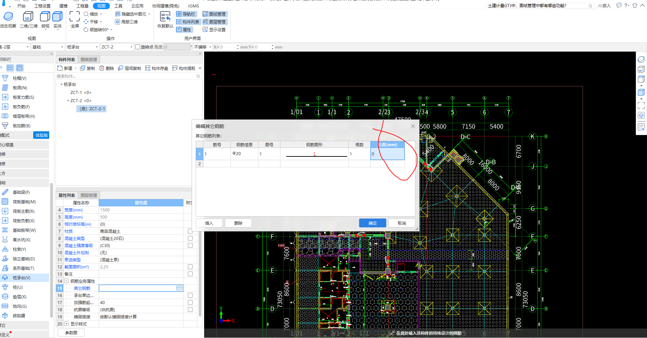Toggle checkbox in 混凝土类型 property row
The image size is (647, 338).
tap(190, 238)
